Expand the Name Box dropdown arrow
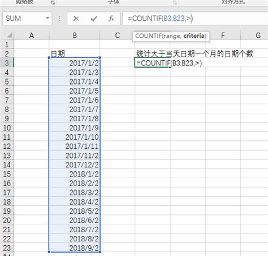The width and height of the screenshot is (268, 256). [x=47, y=18]
